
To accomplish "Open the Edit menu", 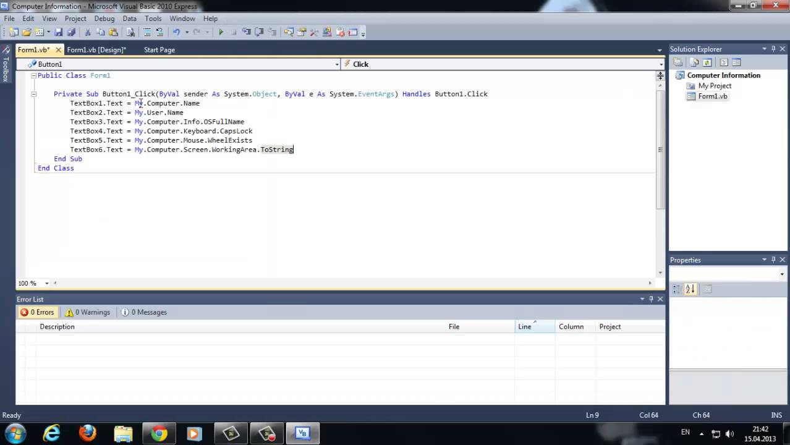I will point(28,19).
